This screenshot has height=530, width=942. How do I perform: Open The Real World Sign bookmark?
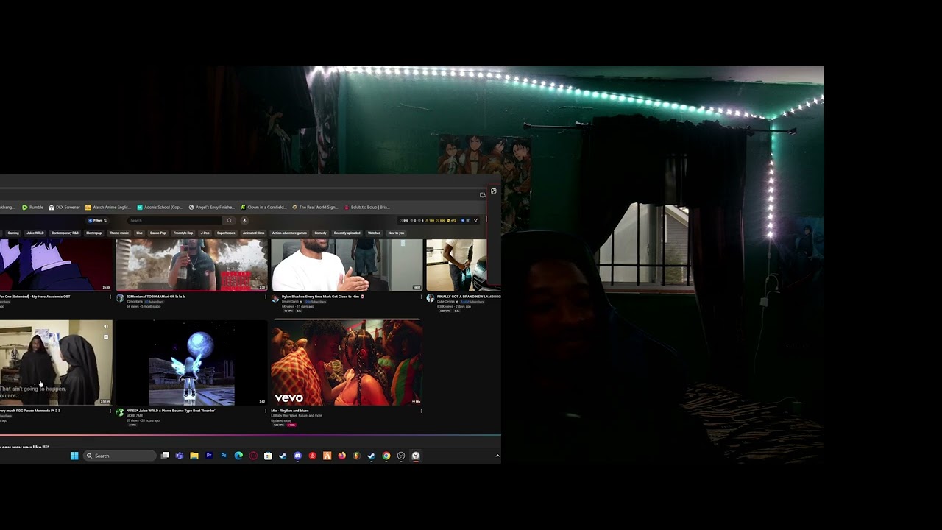tap(315, 207)
